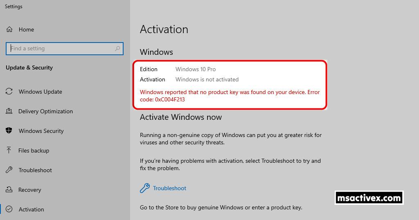This screenshot has width=419, height=220.
Task: Select the Recovery icon in sidebar
Action: click(x=9, y=190)
